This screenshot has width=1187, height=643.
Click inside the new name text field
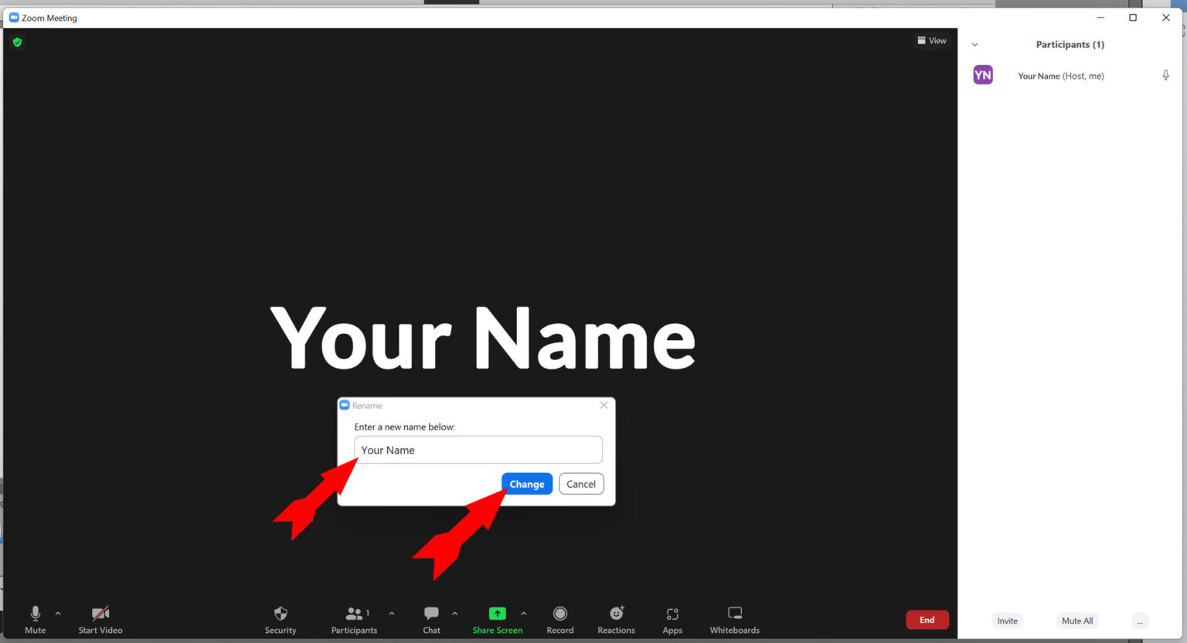point(478,449)
